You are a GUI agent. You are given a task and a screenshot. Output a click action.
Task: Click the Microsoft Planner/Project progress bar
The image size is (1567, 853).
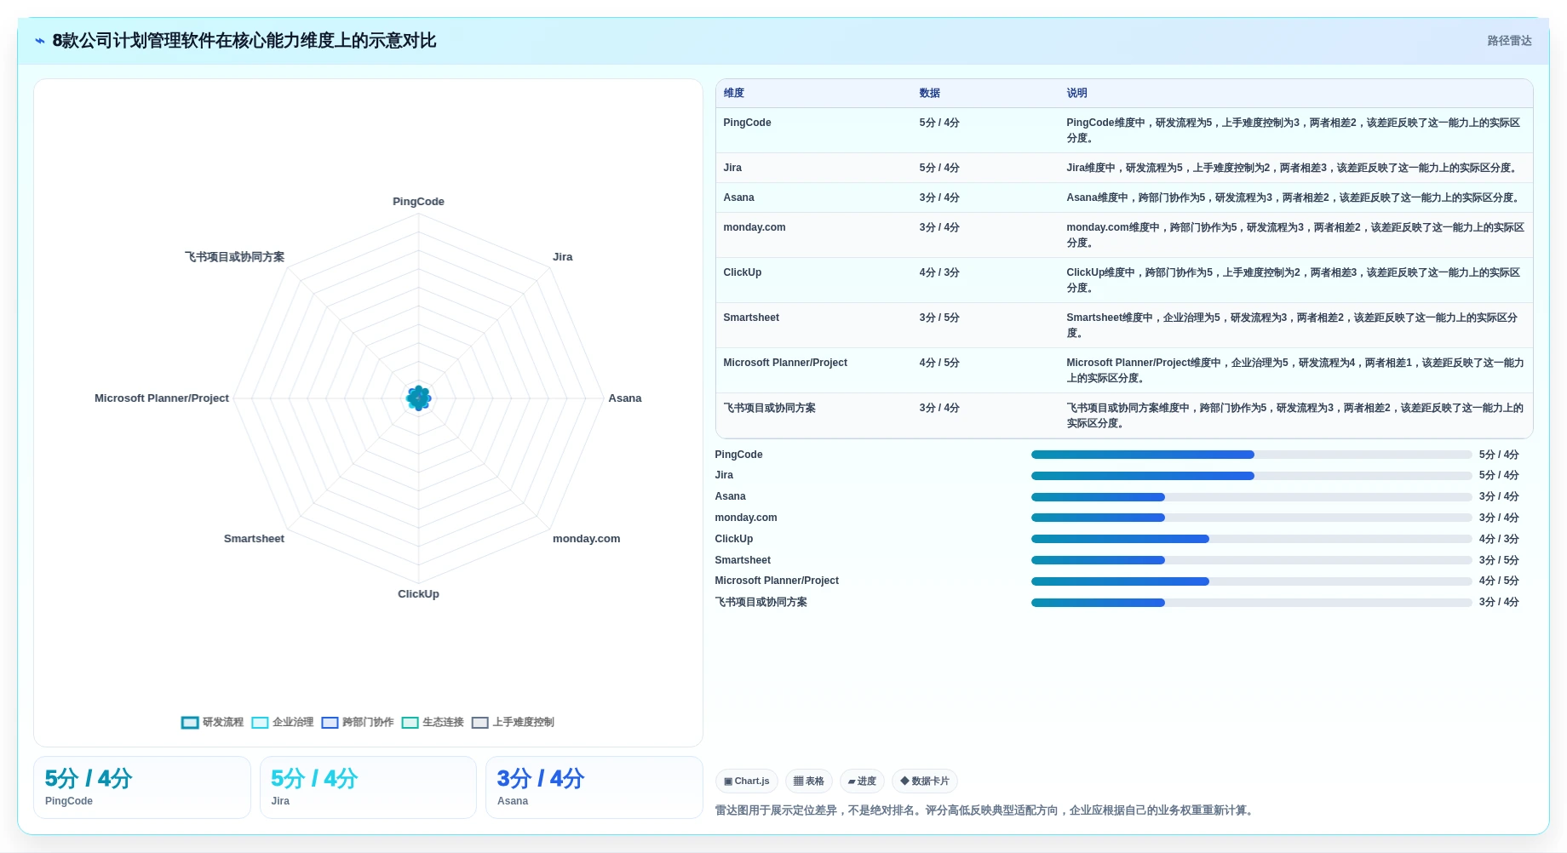(x=1251, y=581)
